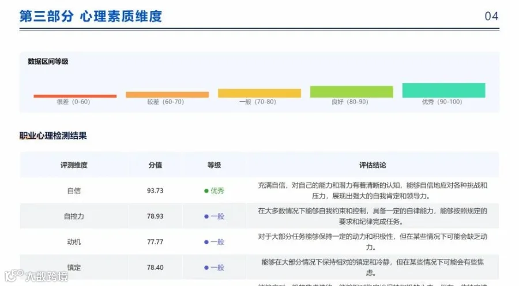Click the score 78.40
Viewport: 519px width, 286px height.
[x=155, y=268]
